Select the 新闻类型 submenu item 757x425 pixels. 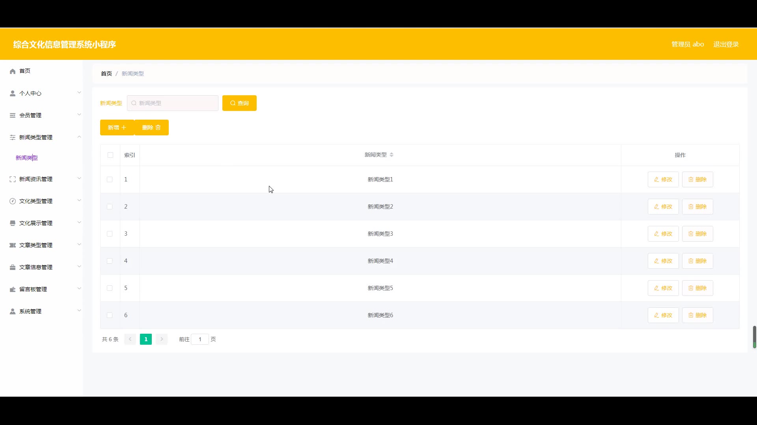tap(27, 158)
